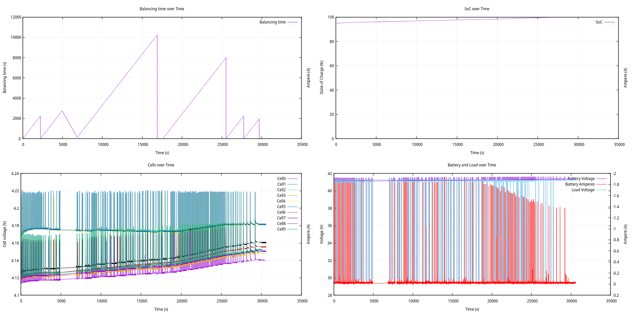Screen dimensions: 634x313
Task: Select the Cell5 legend entry
Action: coord(281,207)
